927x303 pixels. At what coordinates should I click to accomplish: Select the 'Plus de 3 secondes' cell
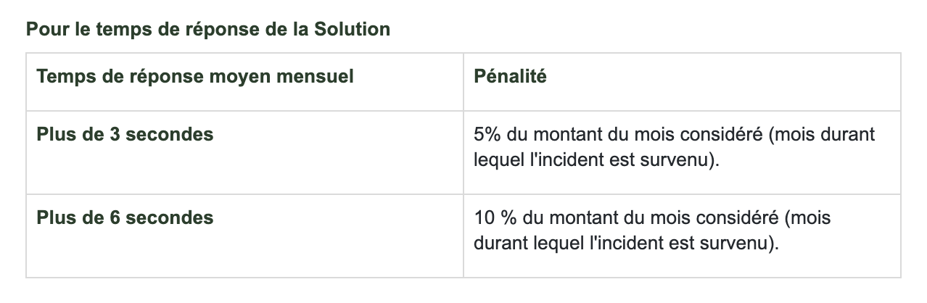point(244,152)
